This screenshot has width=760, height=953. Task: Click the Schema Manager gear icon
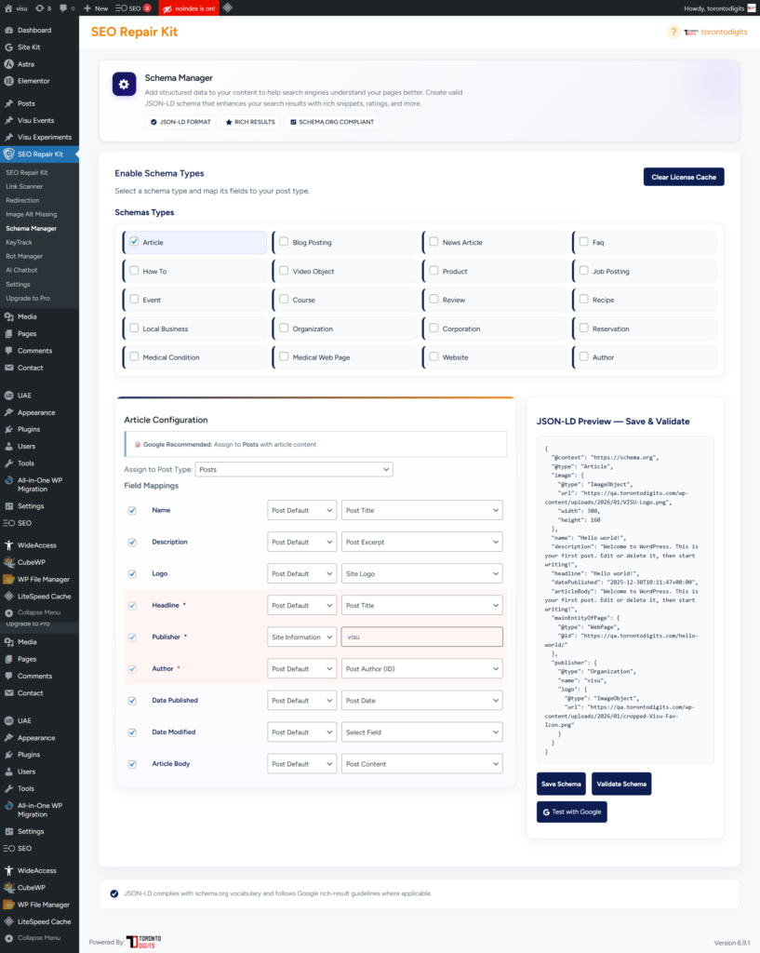[x=125, y=85]
